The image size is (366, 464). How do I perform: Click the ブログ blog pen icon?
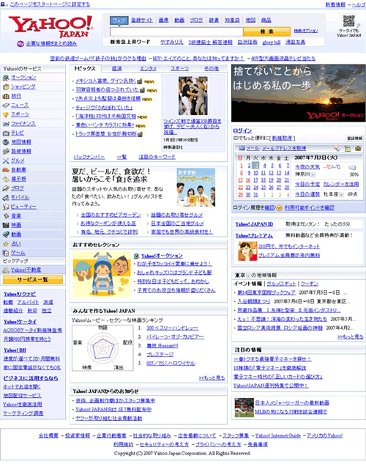6,188
